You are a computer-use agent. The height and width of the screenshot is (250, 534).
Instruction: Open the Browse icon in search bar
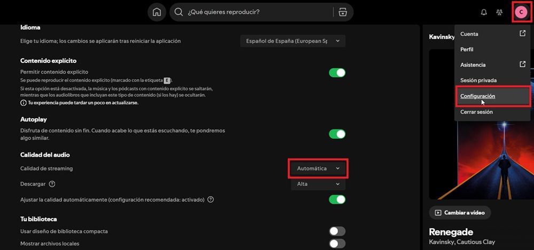342,12
